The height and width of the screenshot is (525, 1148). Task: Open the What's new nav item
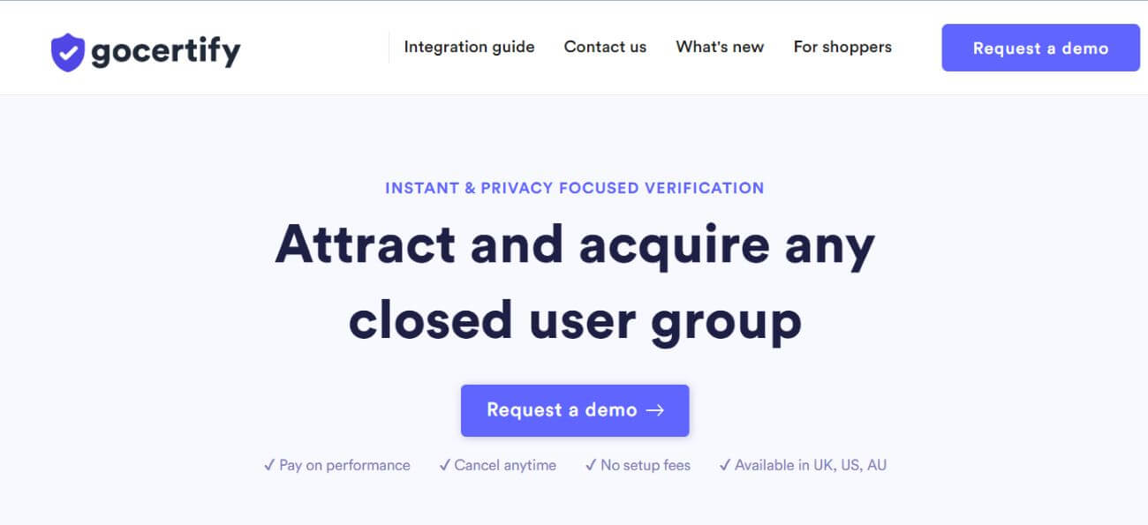(x=720, y=47)
